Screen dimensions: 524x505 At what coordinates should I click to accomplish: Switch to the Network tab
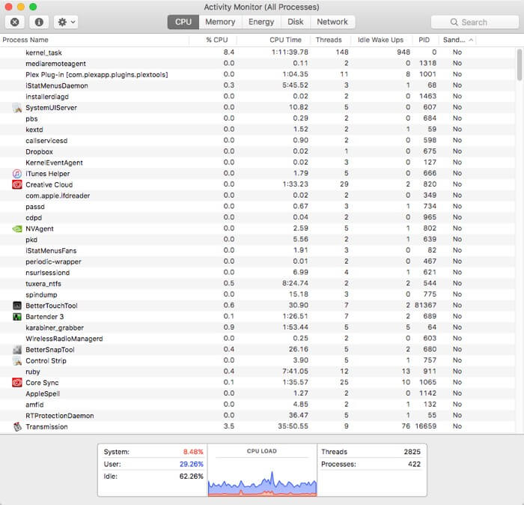(332, 22)
